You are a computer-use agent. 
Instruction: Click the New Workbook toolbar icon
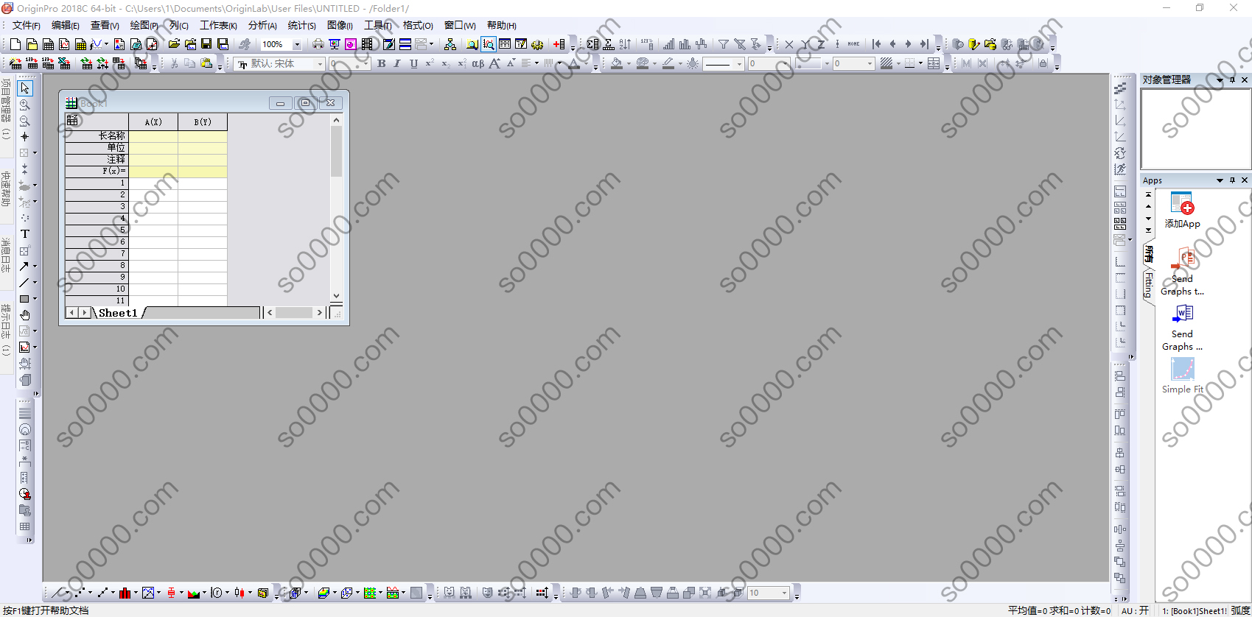pyautogui.click(x=48, y=44)
